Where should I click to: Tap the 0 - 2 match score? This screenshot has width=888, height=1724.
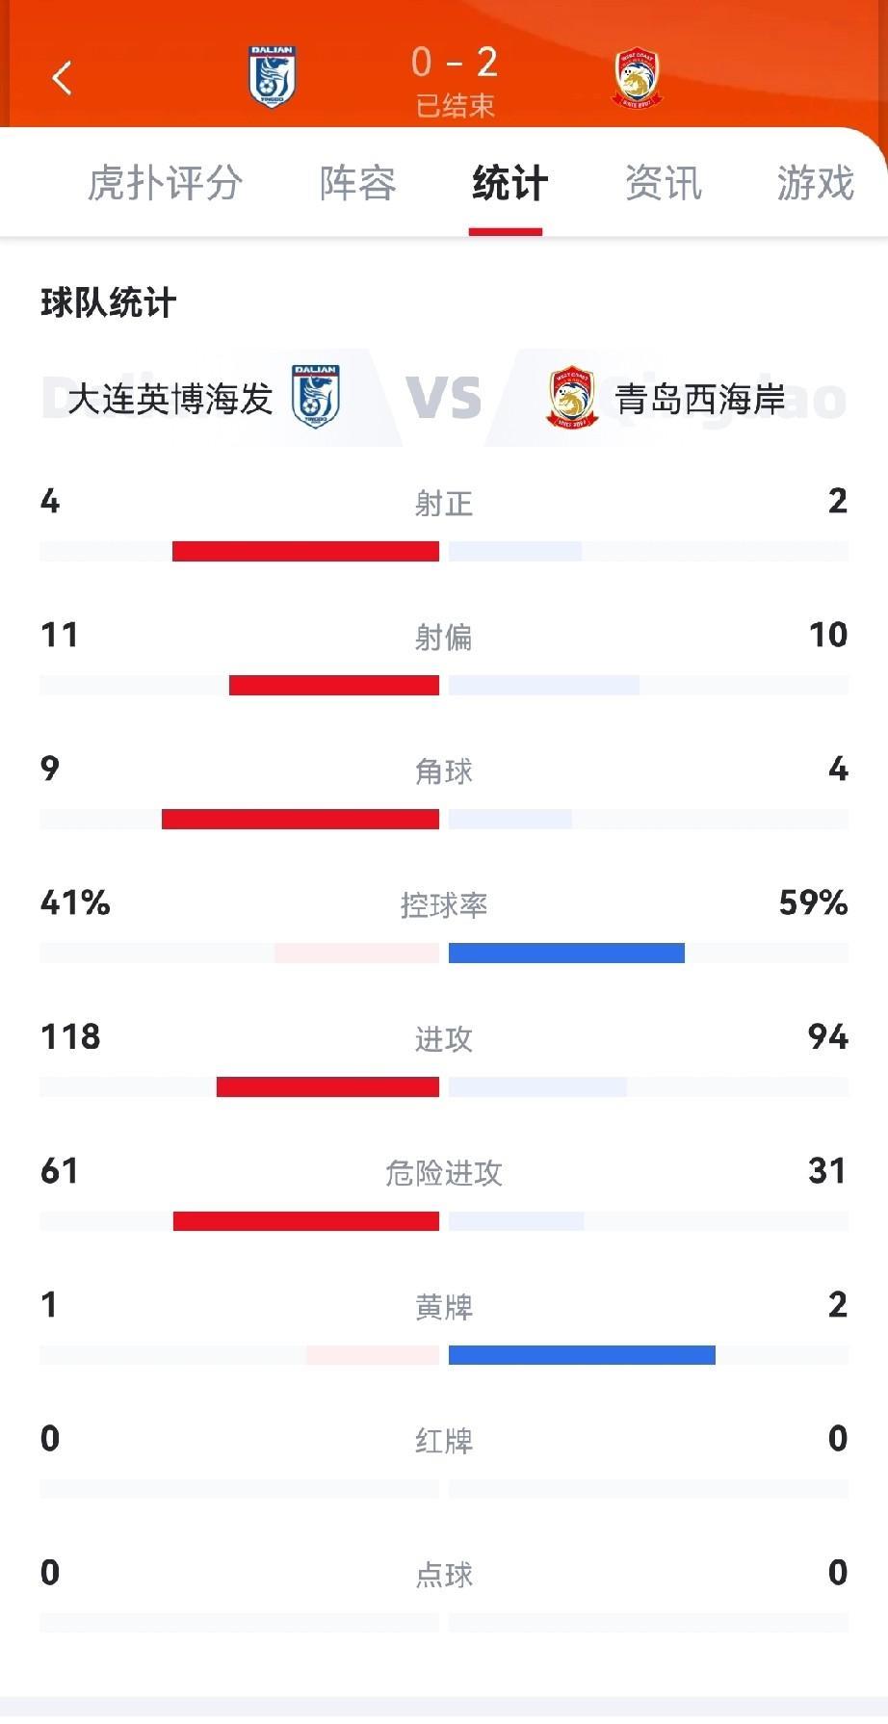[x=455, y=63]
